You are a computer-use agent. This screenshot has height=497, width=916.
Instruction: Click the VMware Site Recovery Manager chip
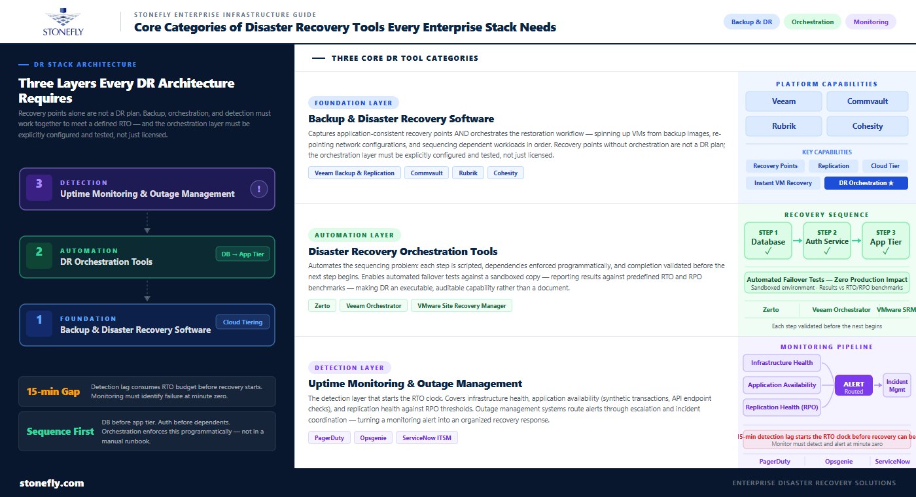coord(462,305)
